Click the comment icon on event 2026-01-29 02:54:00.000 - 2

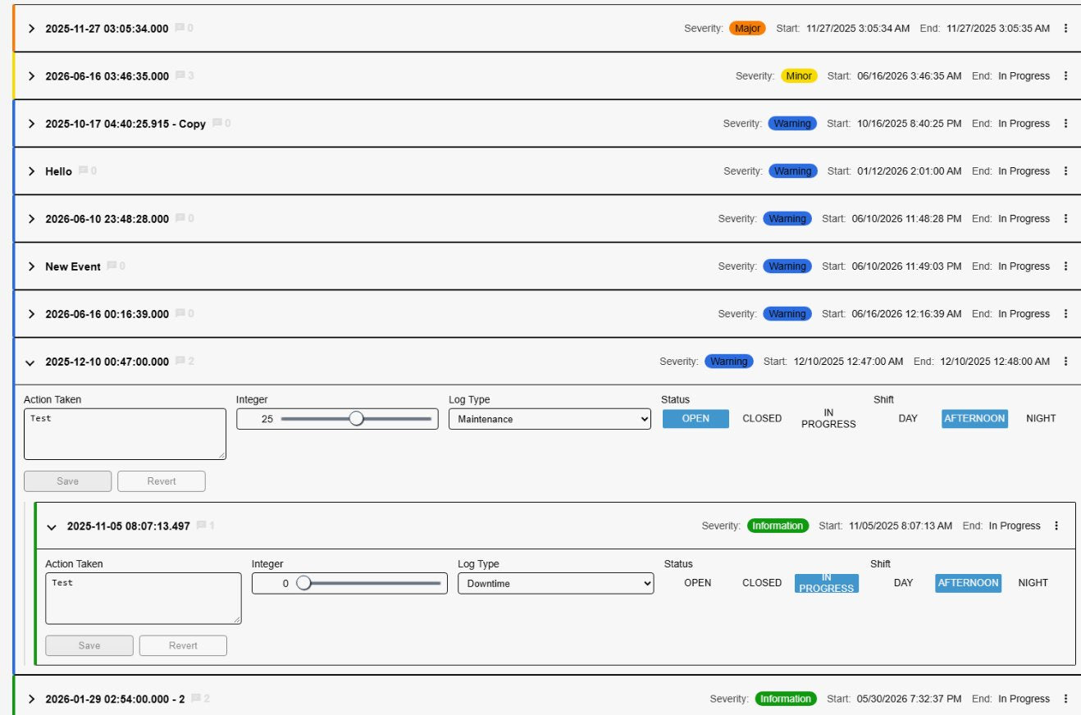click(x=195, y=699)
